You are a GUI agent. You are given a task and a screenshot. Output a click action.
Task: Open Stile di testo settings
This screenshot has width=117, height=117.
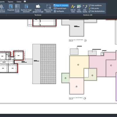73,8
